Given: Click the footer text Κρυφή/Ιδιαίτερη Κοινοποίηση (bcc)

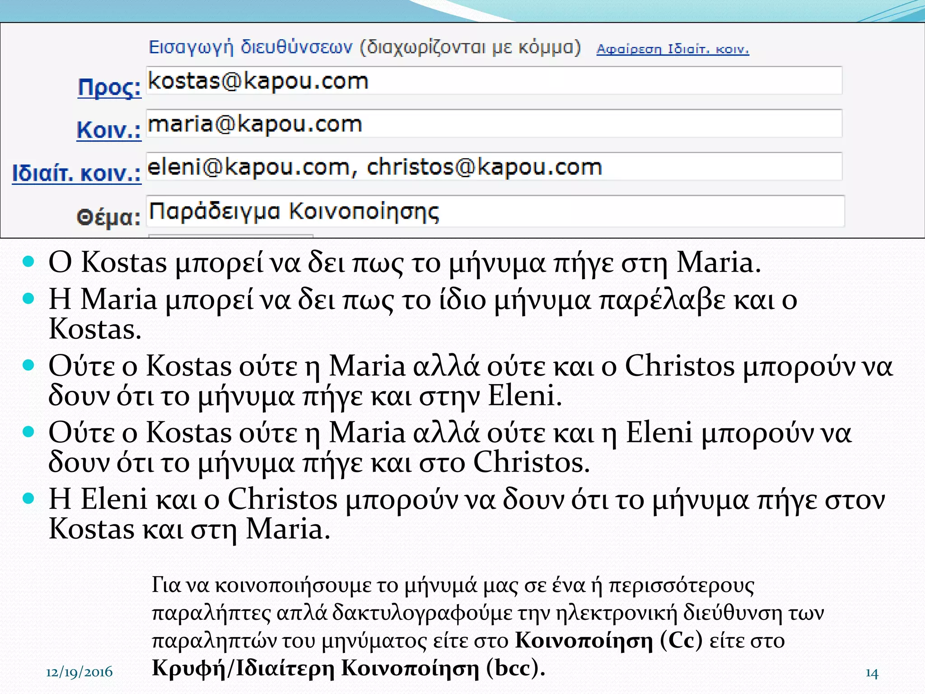Looking at the screenshot, I should click(x=349, y=668).
